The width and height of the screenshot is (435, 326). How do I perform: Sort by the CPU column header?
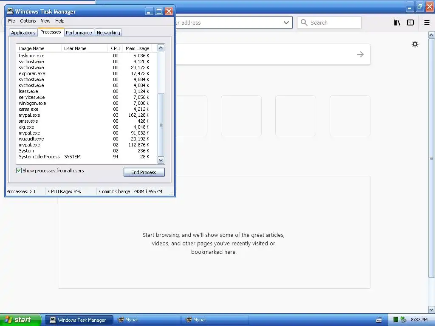click(115, 48)
